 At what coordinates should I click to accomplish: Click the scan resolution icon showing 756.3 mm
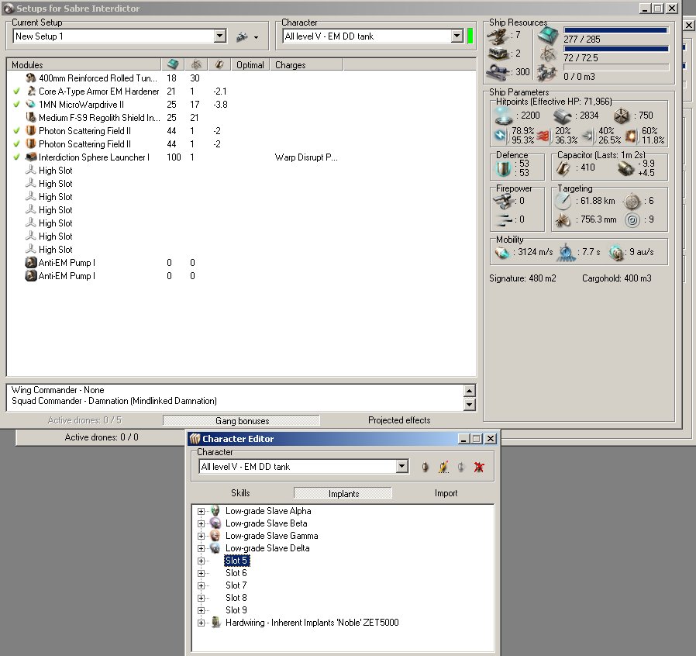tap(563, 220)
